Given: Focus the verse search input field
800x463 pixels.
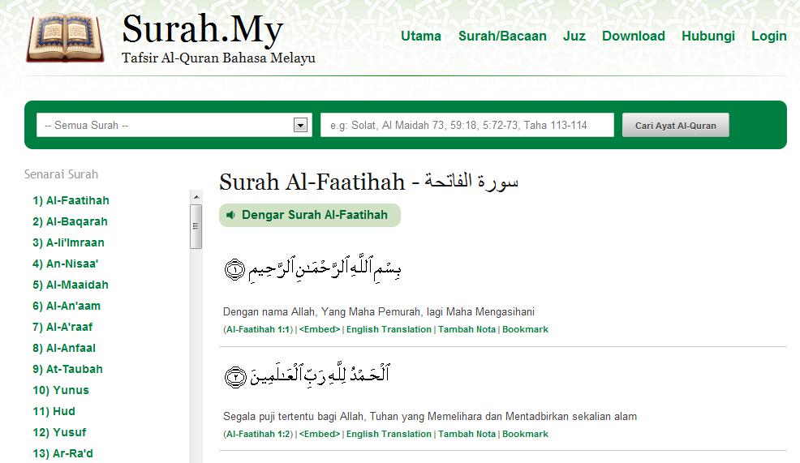Looking at the screenshot, I should (x=467, y=125).
